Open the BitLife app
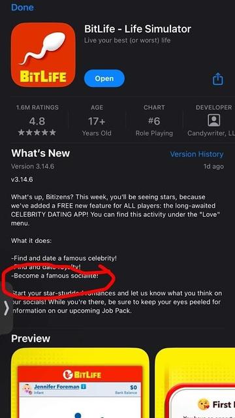Screen dimensions: 235x418 click(x=104, y=78)
